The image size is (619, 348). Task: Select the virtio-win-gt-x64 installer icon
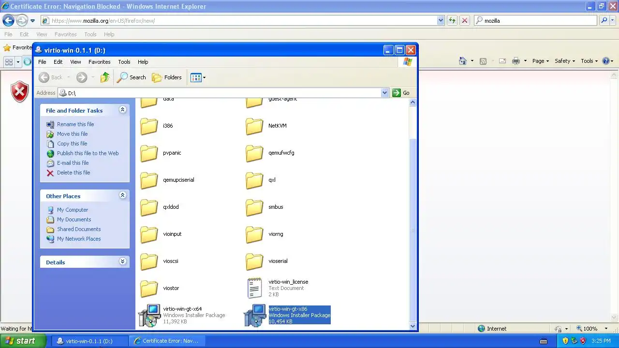(x=149, y=315)
